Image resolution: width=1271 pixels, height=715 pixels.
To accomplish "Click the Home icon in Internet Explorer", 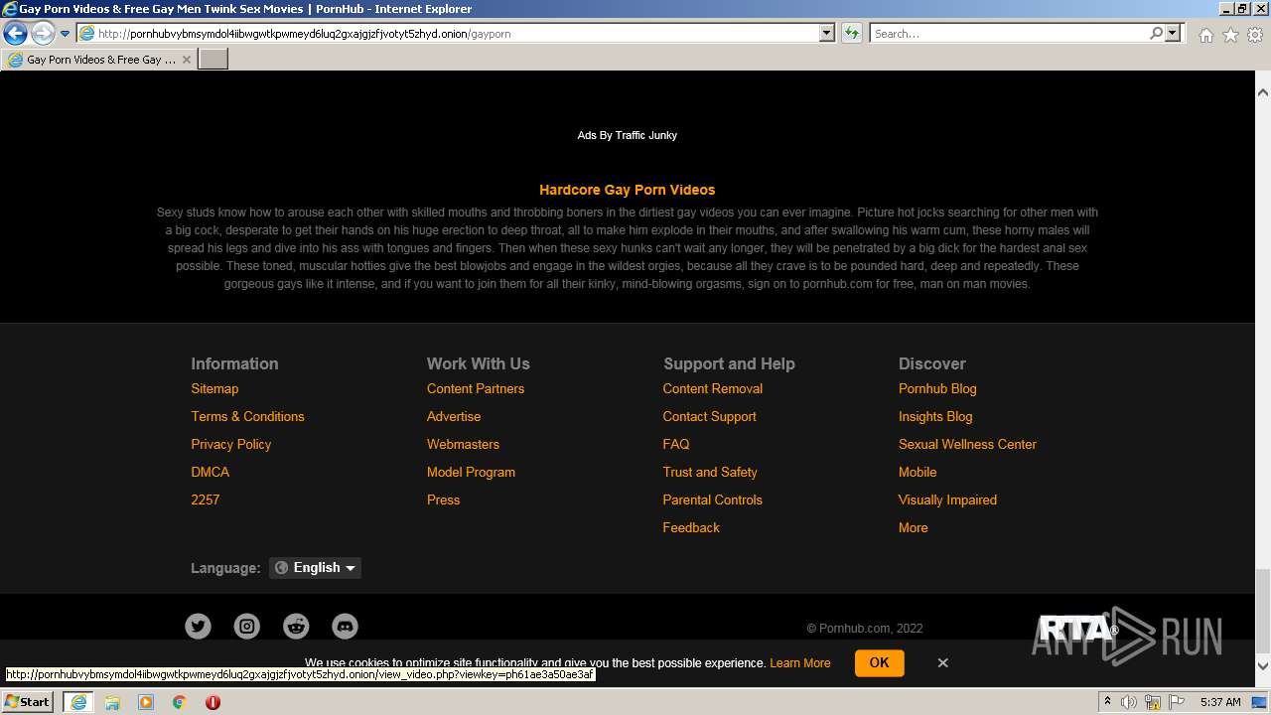I will pyautogui.click(x=1205, y=35).
